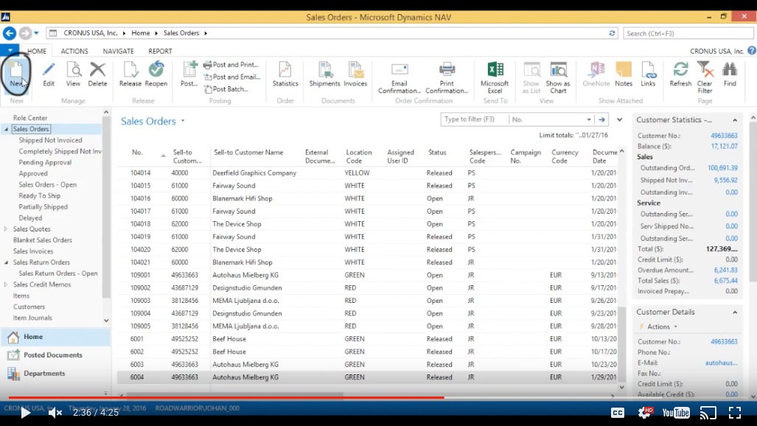Open the Balance value 17,121.07
This screenshot has height=426, width=757.
(724, 147)
